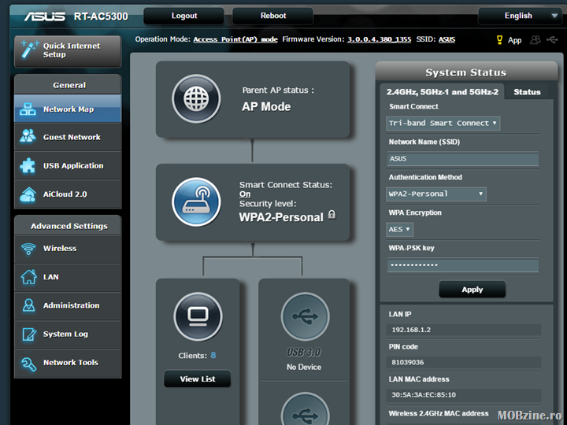Open the Administration menu item
The image size is (567, 425).
[68, 305]
